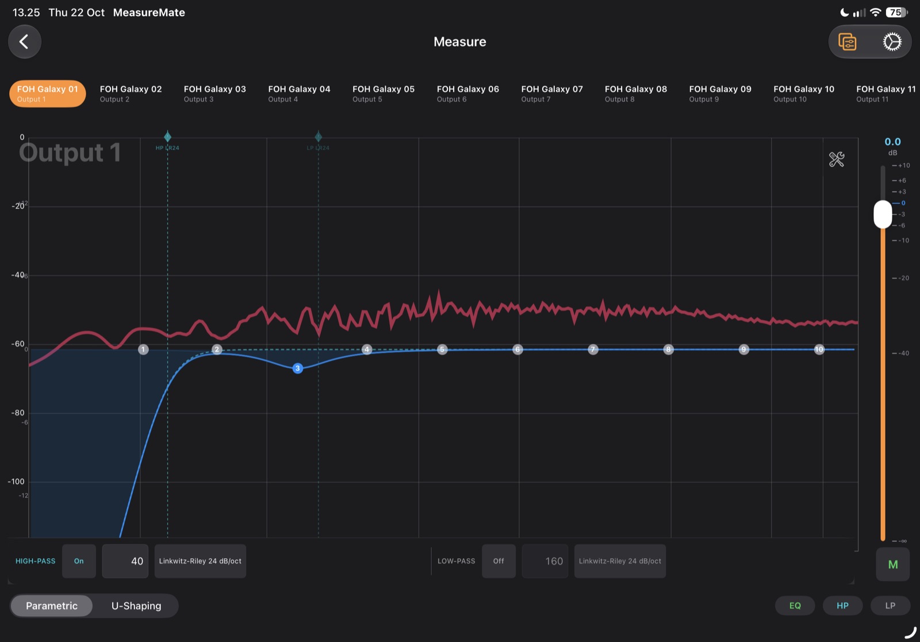920x642 pixels.
Task: Choose the Parametric mode button
Action: tap(52, 606)
